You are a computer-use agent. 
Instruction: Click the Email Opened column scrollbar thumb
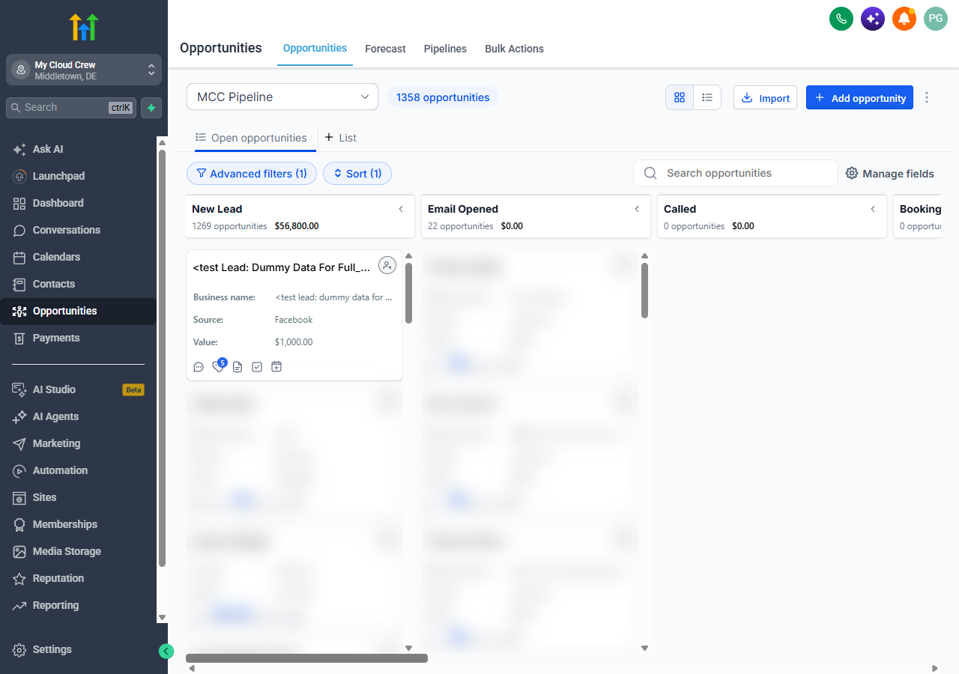tap(644, 291)
